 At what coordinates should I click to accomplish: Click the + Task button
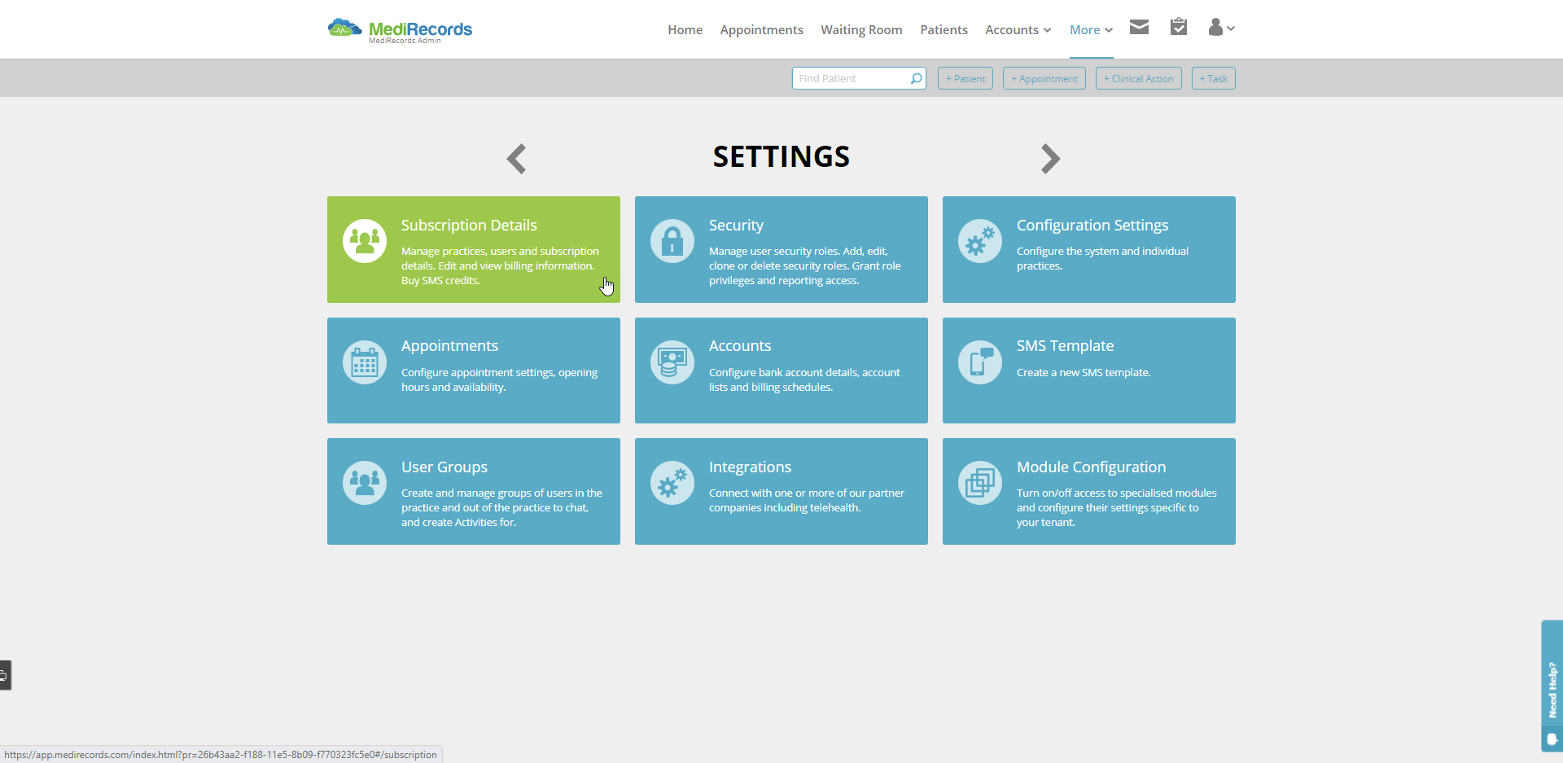pyautogui.click(x=1214, y=78)
